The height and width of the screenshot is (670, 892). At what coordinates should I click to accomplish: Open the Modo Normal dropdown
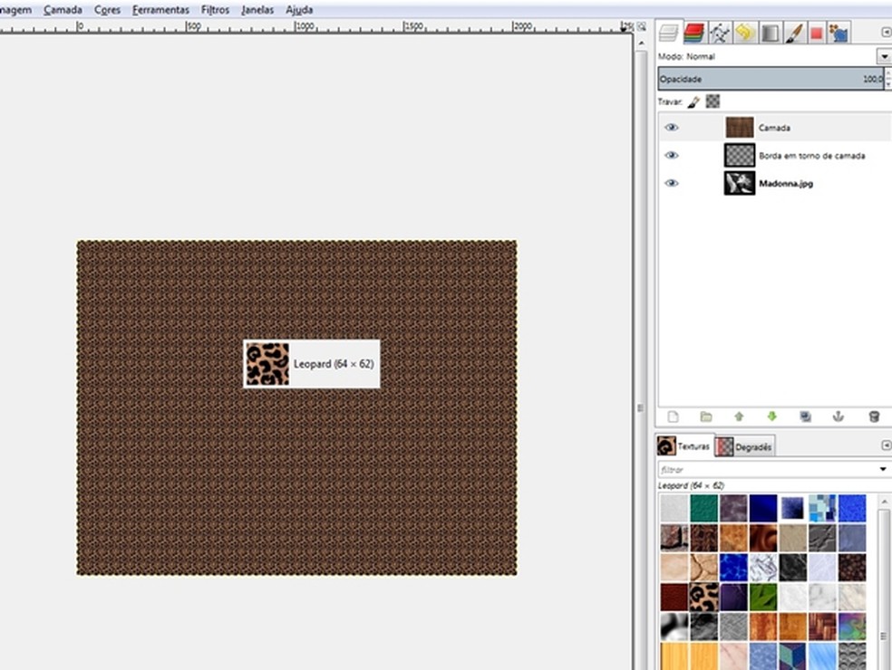[884, 56]
